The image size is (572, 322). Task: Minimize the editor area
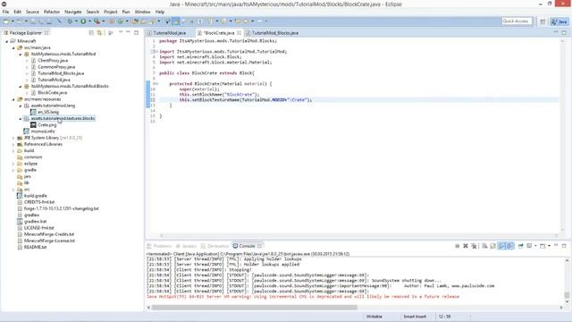click(x=556, y=32)
